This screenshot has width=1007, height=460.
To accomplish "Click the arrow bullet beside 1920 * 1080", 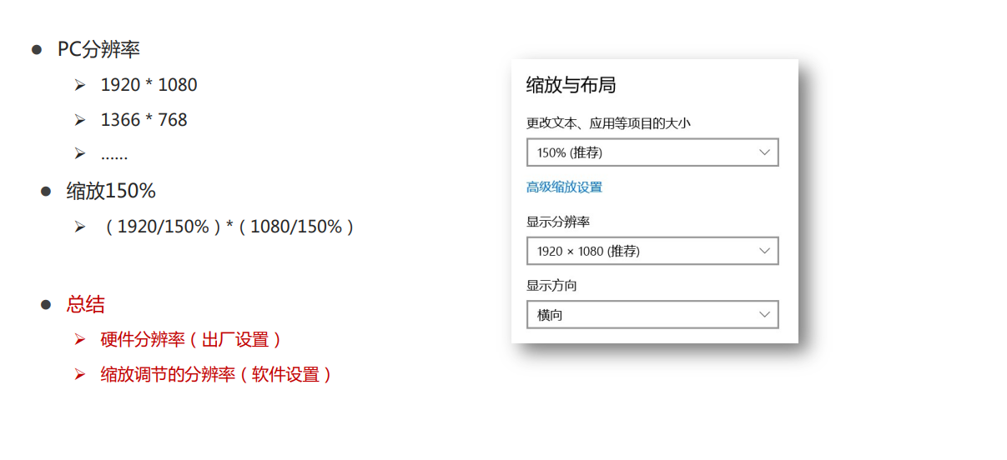I will [x=80, y=85].
